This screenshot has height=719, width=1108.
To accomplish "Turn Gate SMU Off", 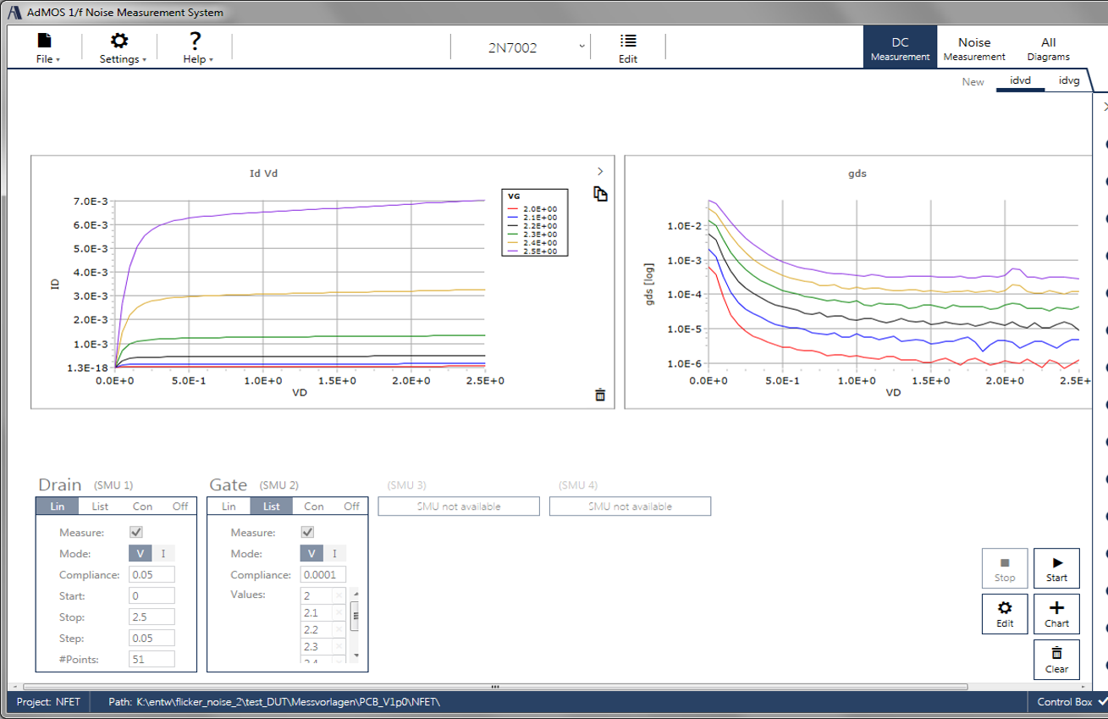I will [352, 506].
